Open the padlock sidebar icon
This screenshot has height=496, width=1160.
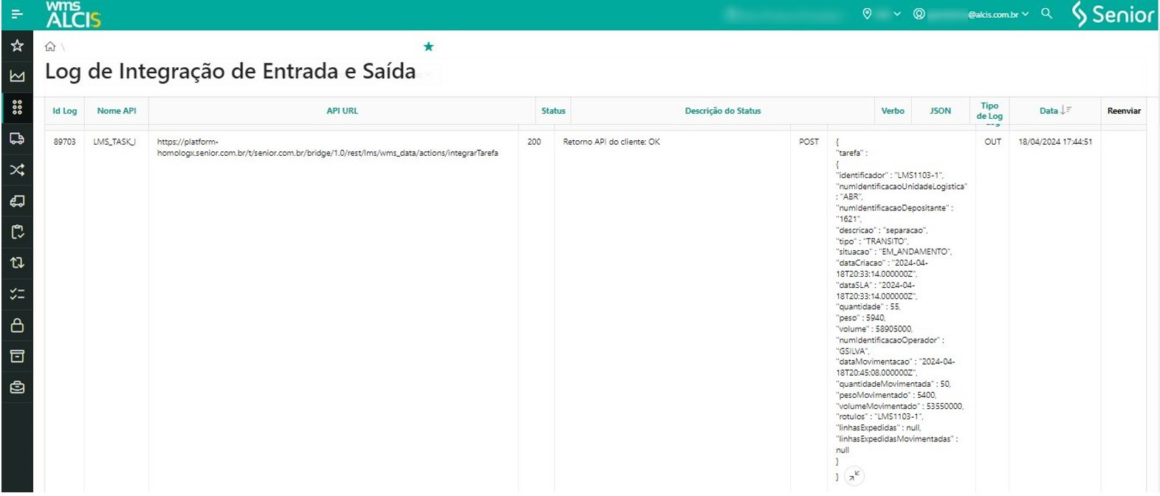[x=17, y=325]
